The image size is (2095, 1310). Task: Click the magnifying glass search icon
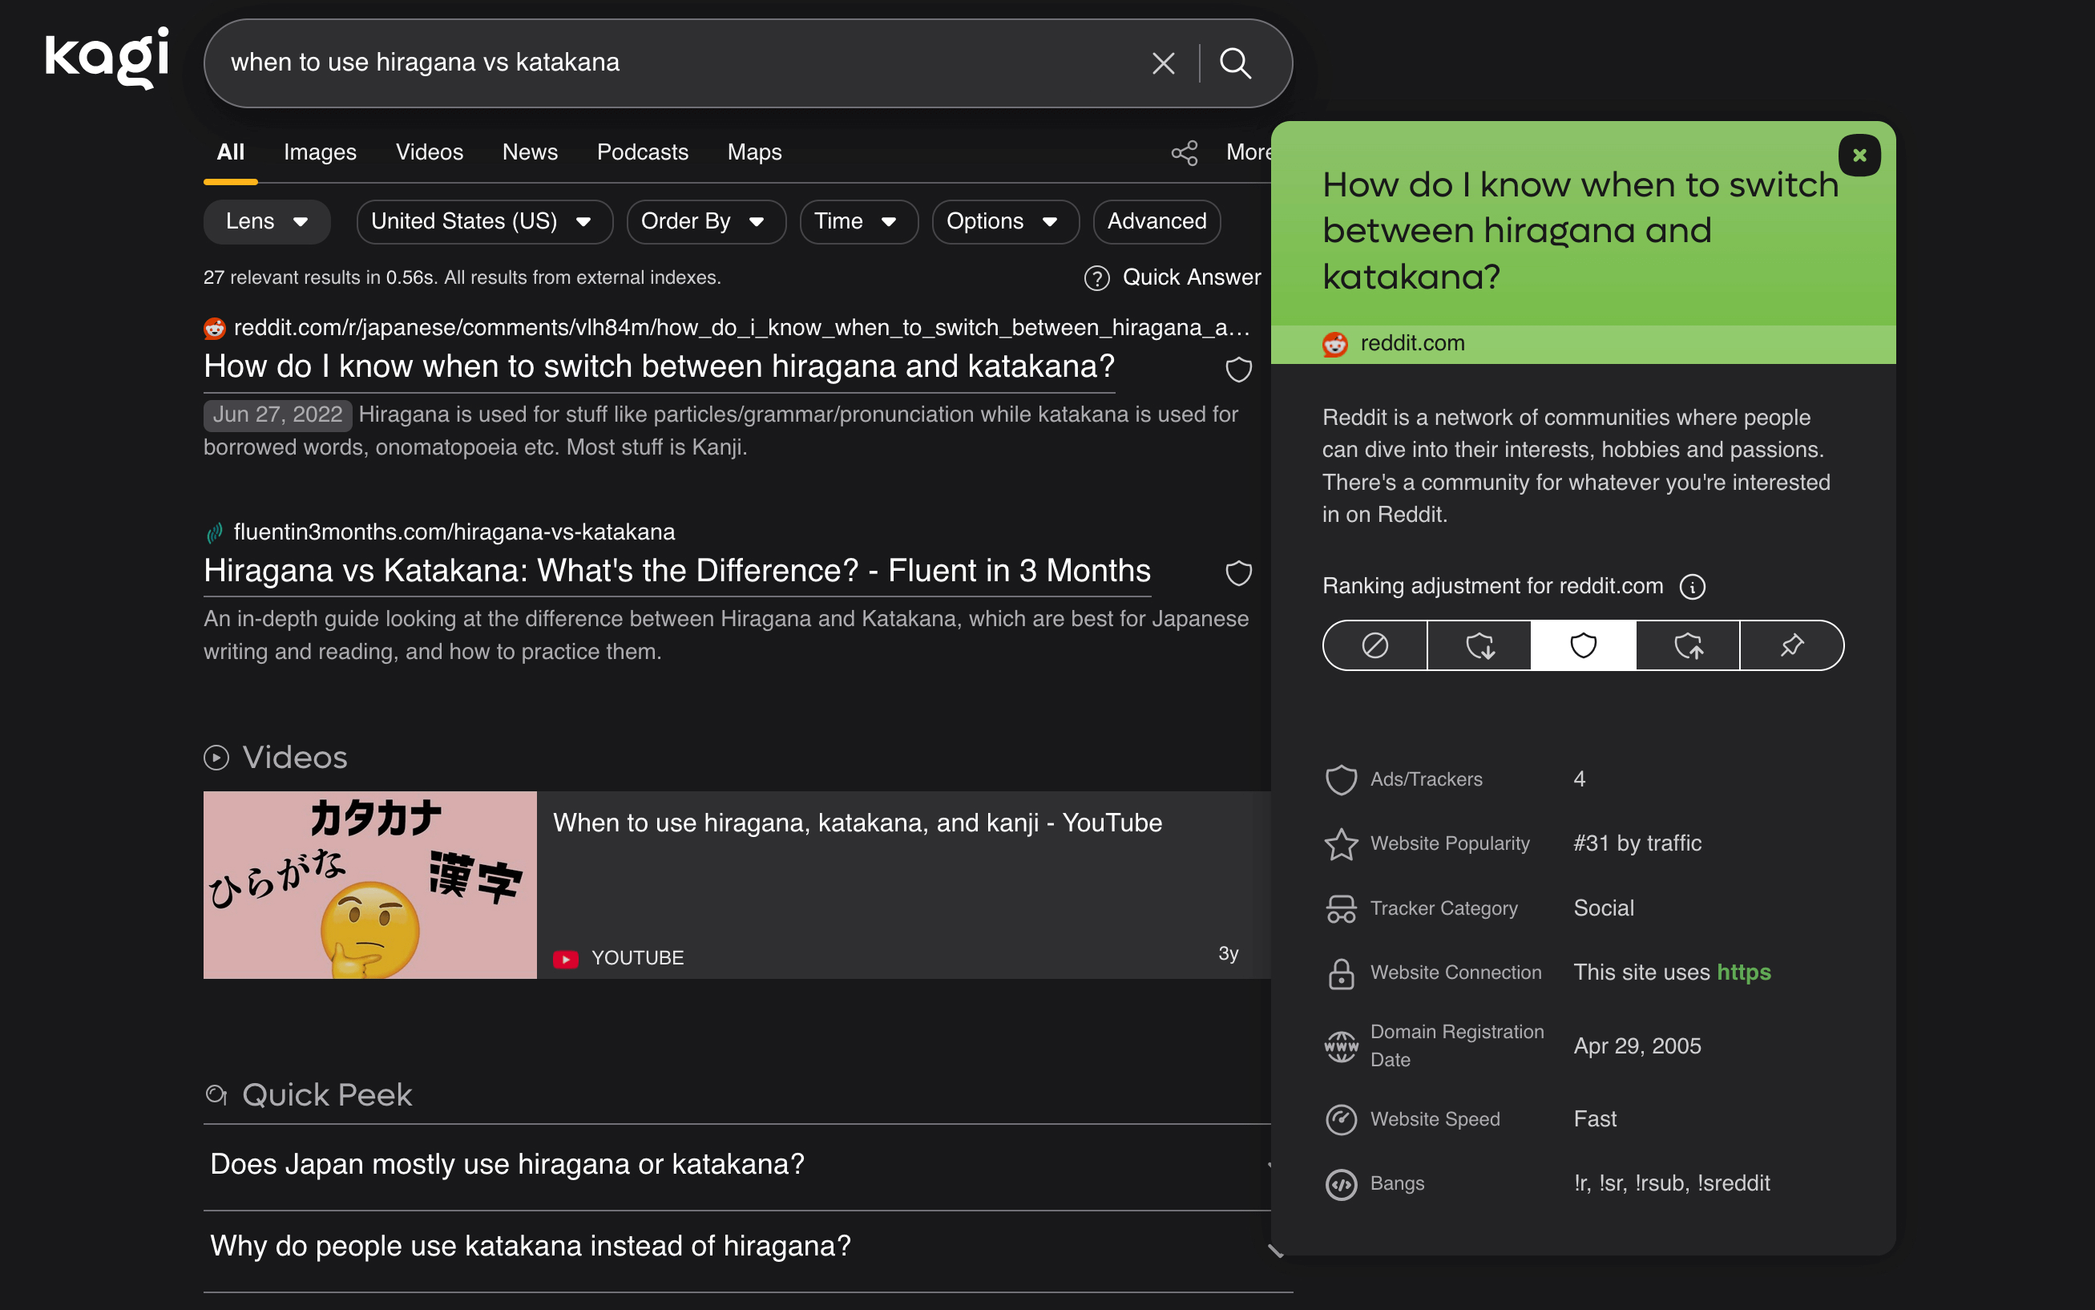coord(1236,63)
